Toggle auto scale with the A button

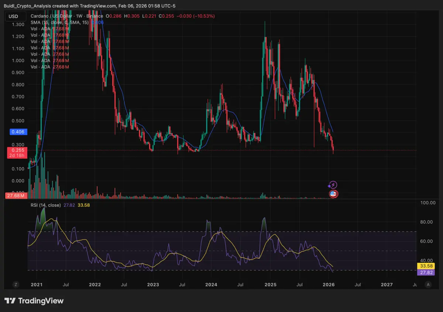pos(428,284)
